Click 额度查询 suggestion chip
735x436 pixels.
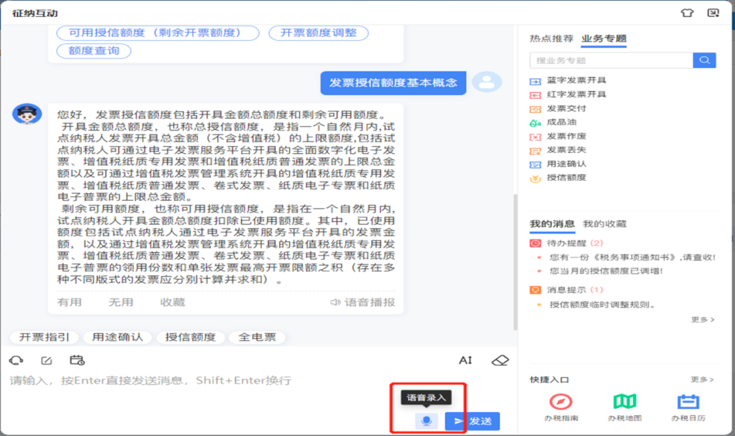click(x=94, y=50)
